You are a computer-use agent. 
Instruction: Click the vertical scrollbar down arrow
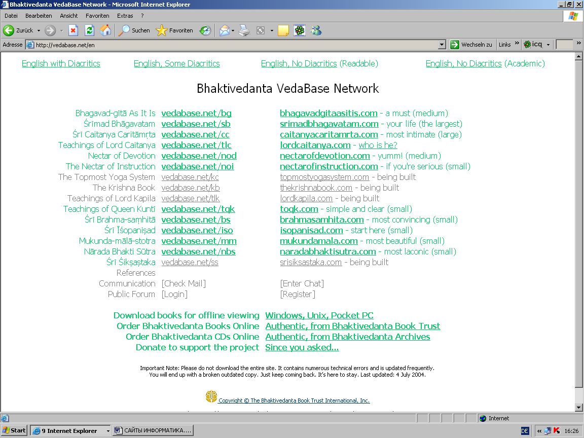(578, 407)
